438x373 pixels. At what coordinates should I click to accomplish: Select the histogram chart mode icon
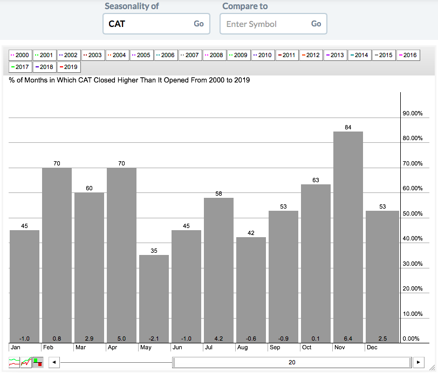pyautogui.click(x=38, y=362)
